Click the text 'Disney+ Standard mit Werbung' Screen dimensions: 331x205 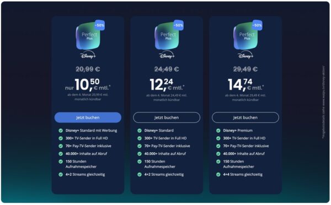91,131
